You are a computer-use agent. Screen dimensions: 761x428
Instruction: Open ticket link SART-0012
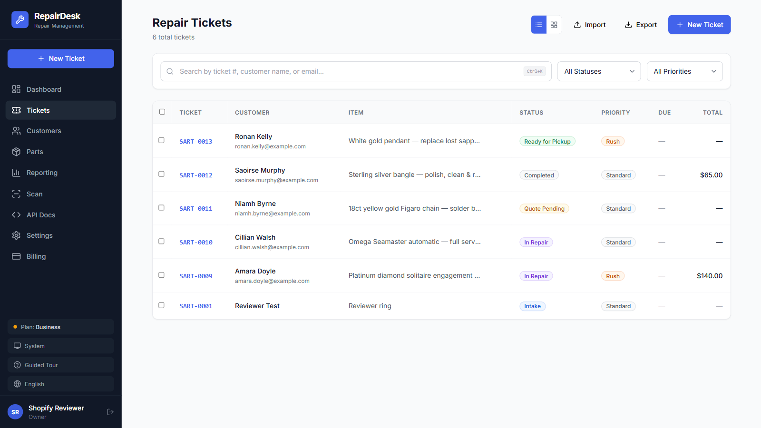[x=196, y=175]
